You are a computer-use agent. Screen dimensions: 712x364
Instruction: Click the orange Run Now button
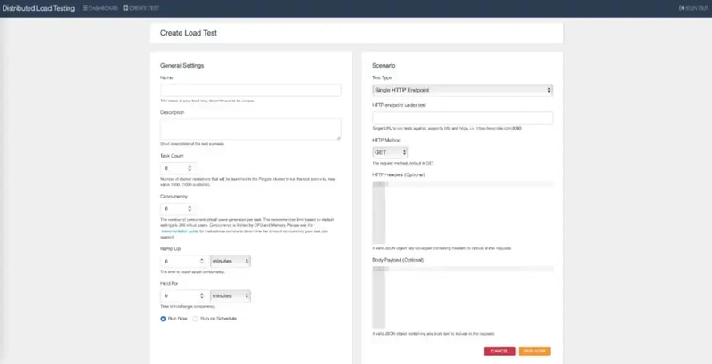[535, 352]
